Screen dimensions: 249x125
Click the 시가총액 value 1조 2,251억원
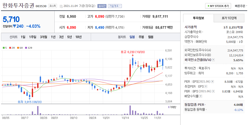coord(233,27)
